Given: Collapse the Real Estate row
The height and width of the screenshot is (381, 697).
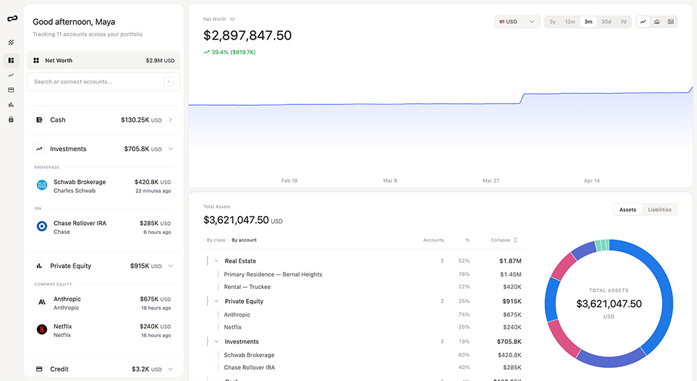Looking at the screenshot, I should (x=217, y=261).
